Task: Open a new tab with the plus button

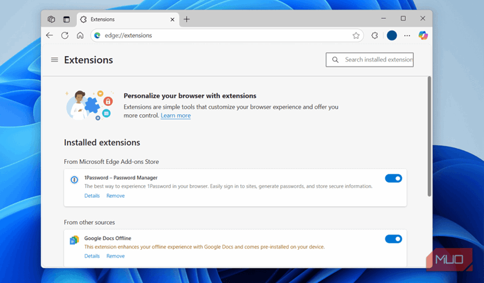Action: 186,19
